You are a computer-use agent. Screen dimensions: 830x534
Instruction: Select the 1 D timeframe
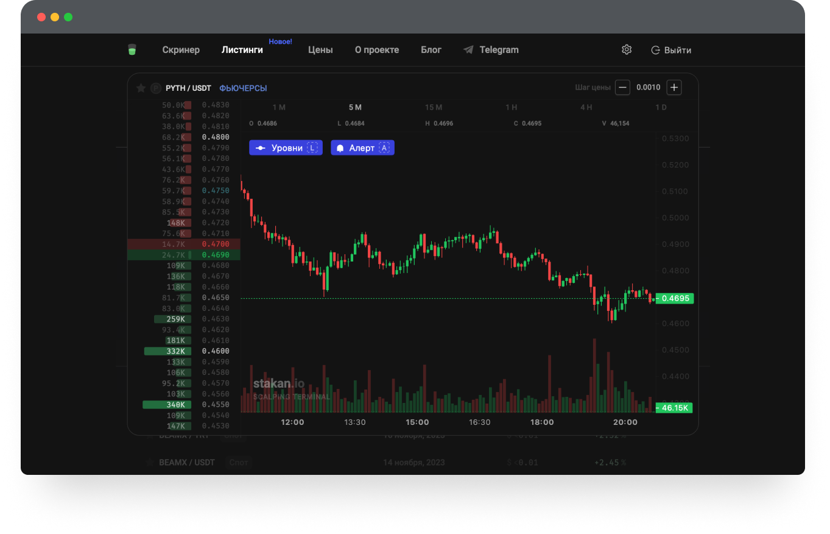[x=661, y=107]
